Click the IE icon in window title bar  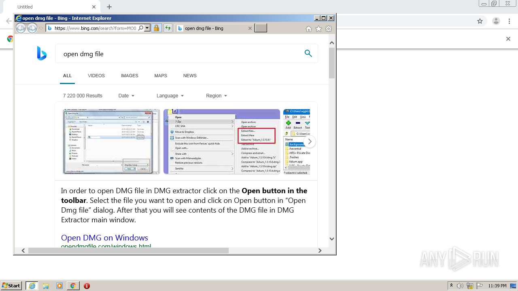point(18,18)
